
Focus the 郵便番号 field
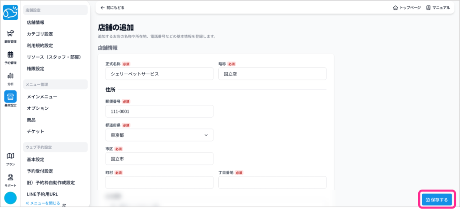159,111
